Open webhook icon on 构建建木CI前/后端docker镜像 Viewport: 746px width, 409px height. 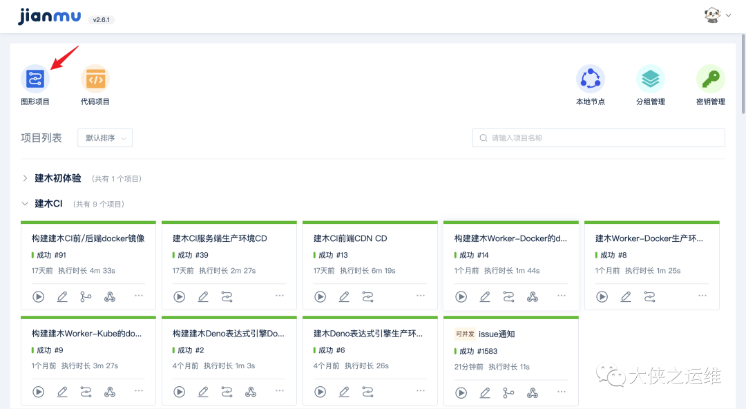tap(109, 296)
